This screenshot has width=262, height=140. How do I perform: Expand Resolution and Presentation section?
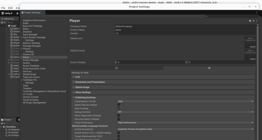[x=163, y=82]
